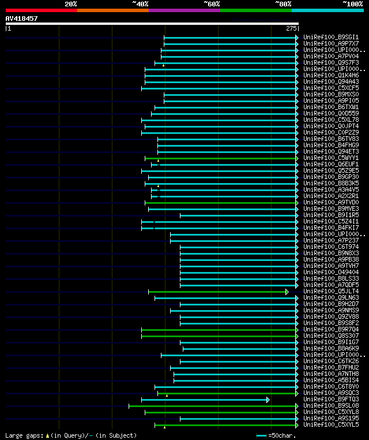This screenshot has width=369, height=440.
Task: Open hit UniRef100_C5XYL5
Action: (331, 424)
